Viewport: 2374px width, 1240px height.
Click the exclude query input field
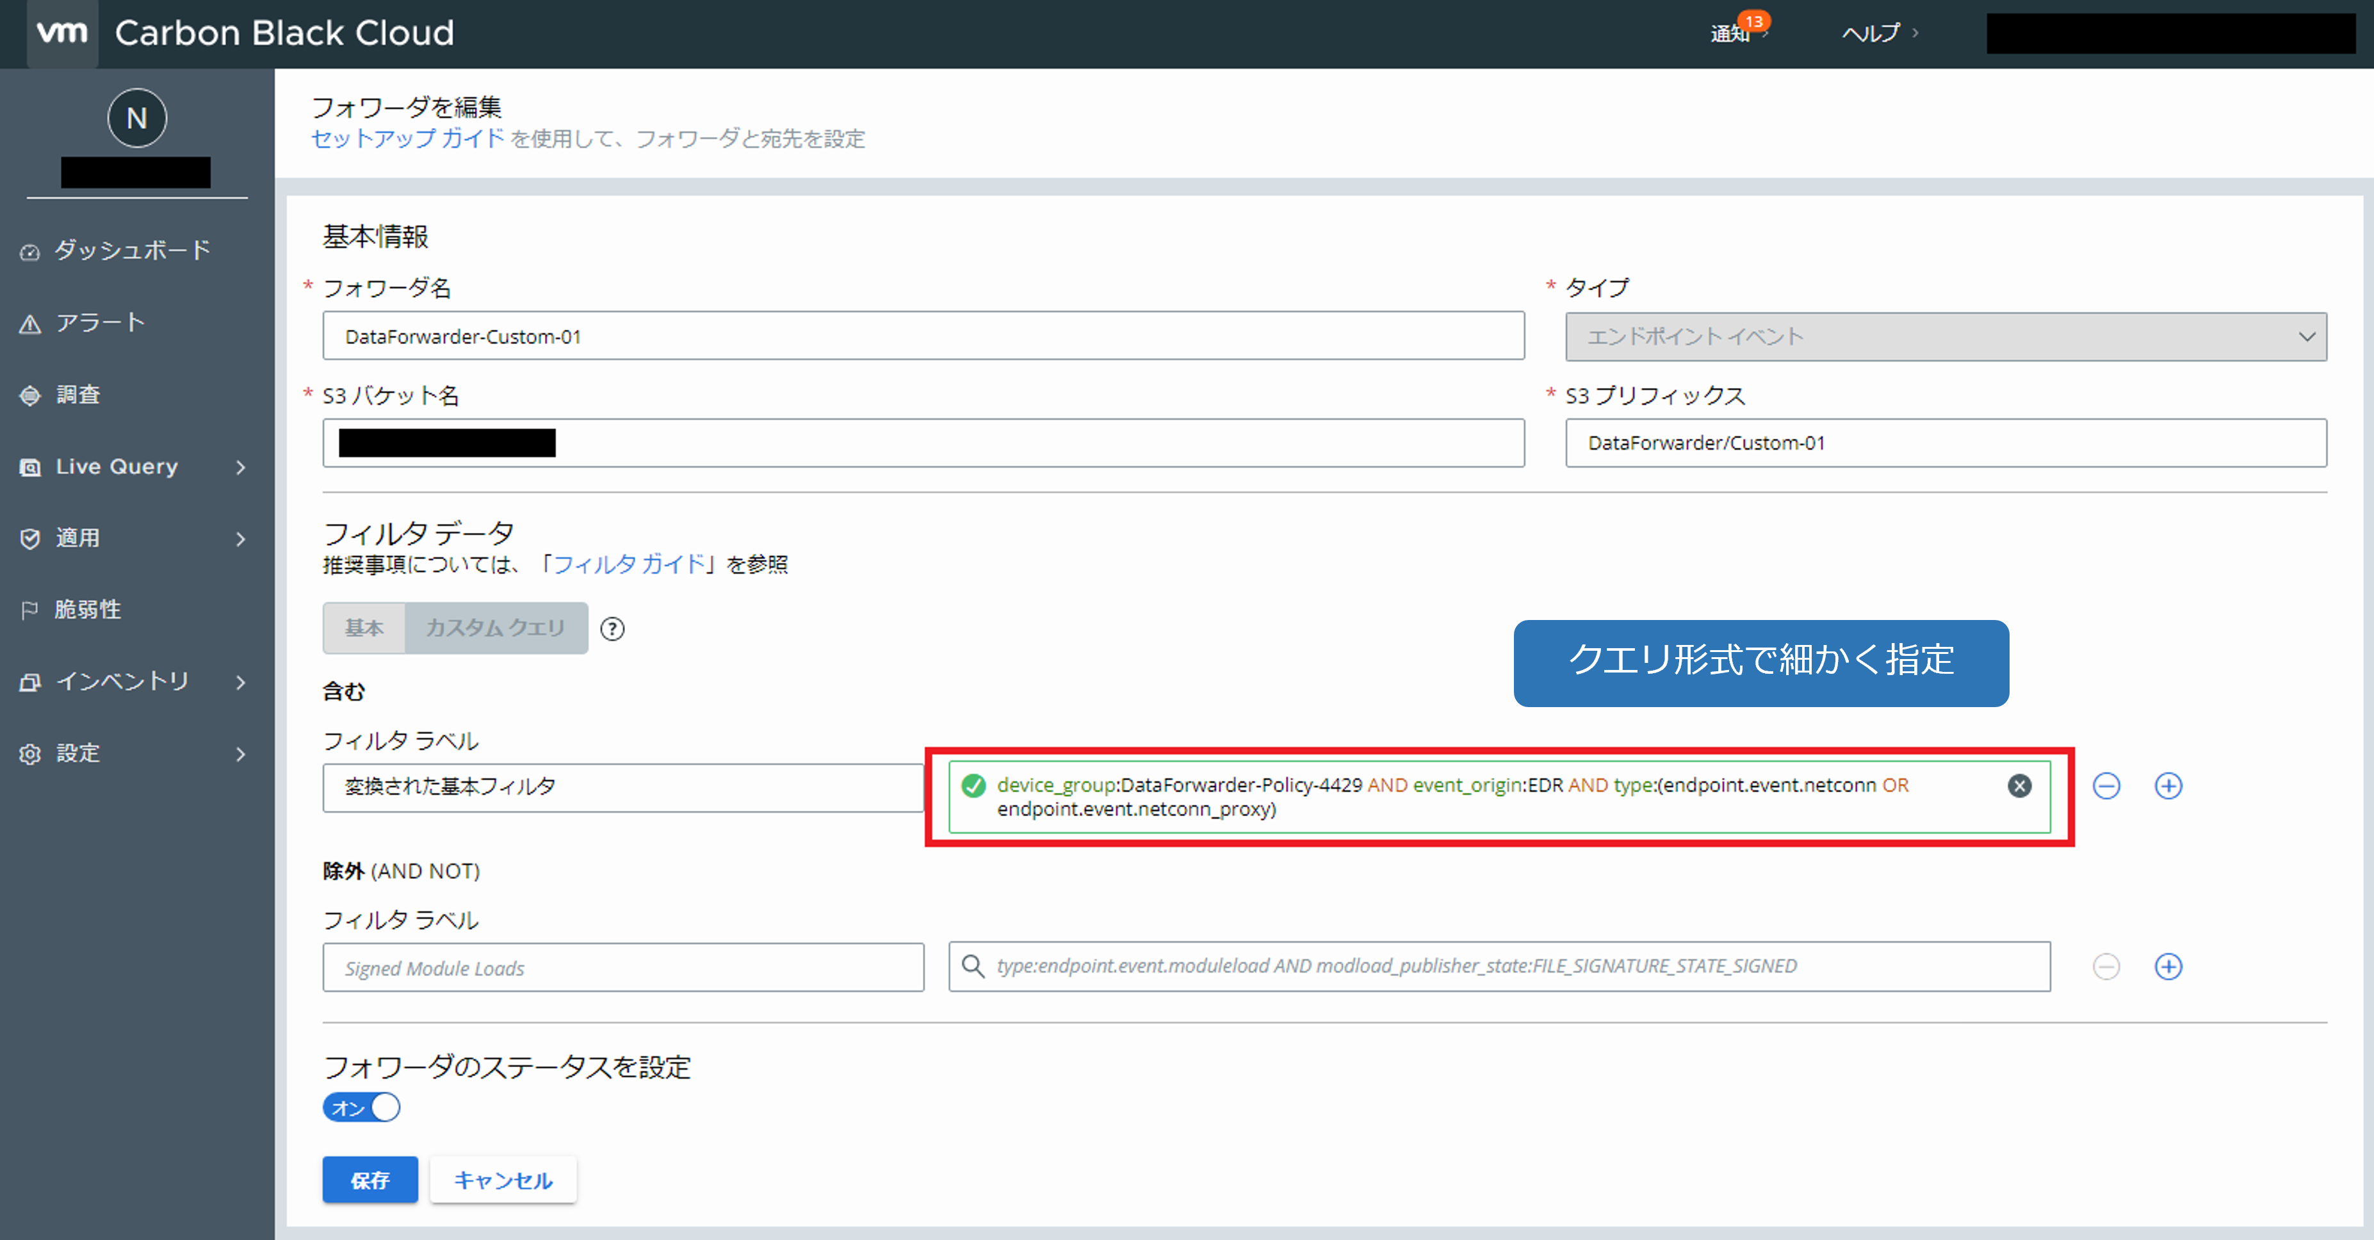(1499, 966)
